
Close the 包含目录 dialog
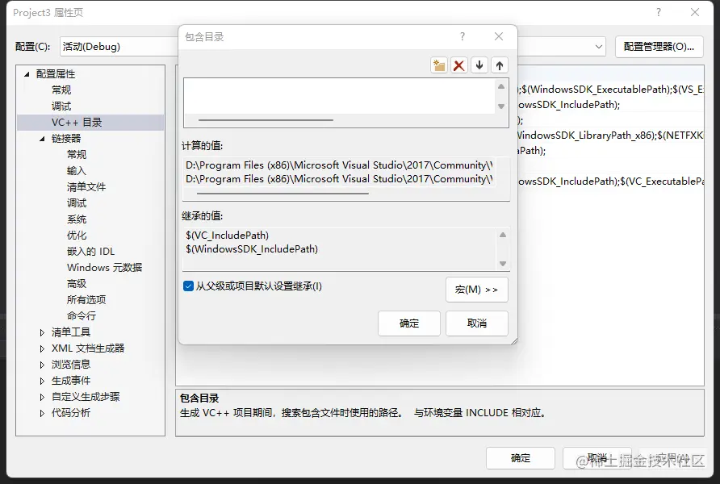tap(499, 36)
